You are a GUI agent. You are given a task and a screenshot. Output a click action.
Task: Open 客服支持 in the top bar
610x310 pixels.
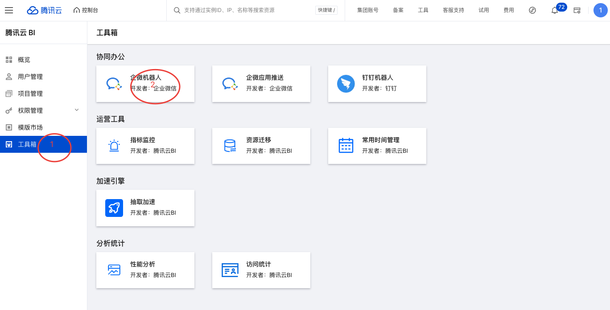[453, 10]
